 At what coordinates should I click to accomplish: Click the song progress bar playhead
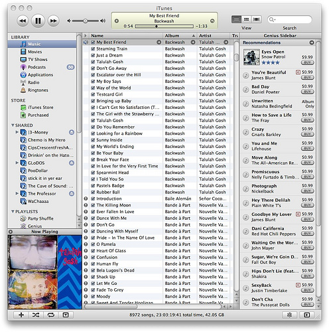[x=157, y=27]
